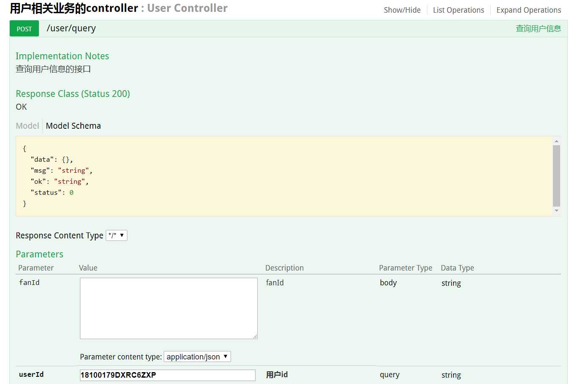572x384 pixels.
Task: Click the 'userId' parameter name
Action: tap(31, 374)
